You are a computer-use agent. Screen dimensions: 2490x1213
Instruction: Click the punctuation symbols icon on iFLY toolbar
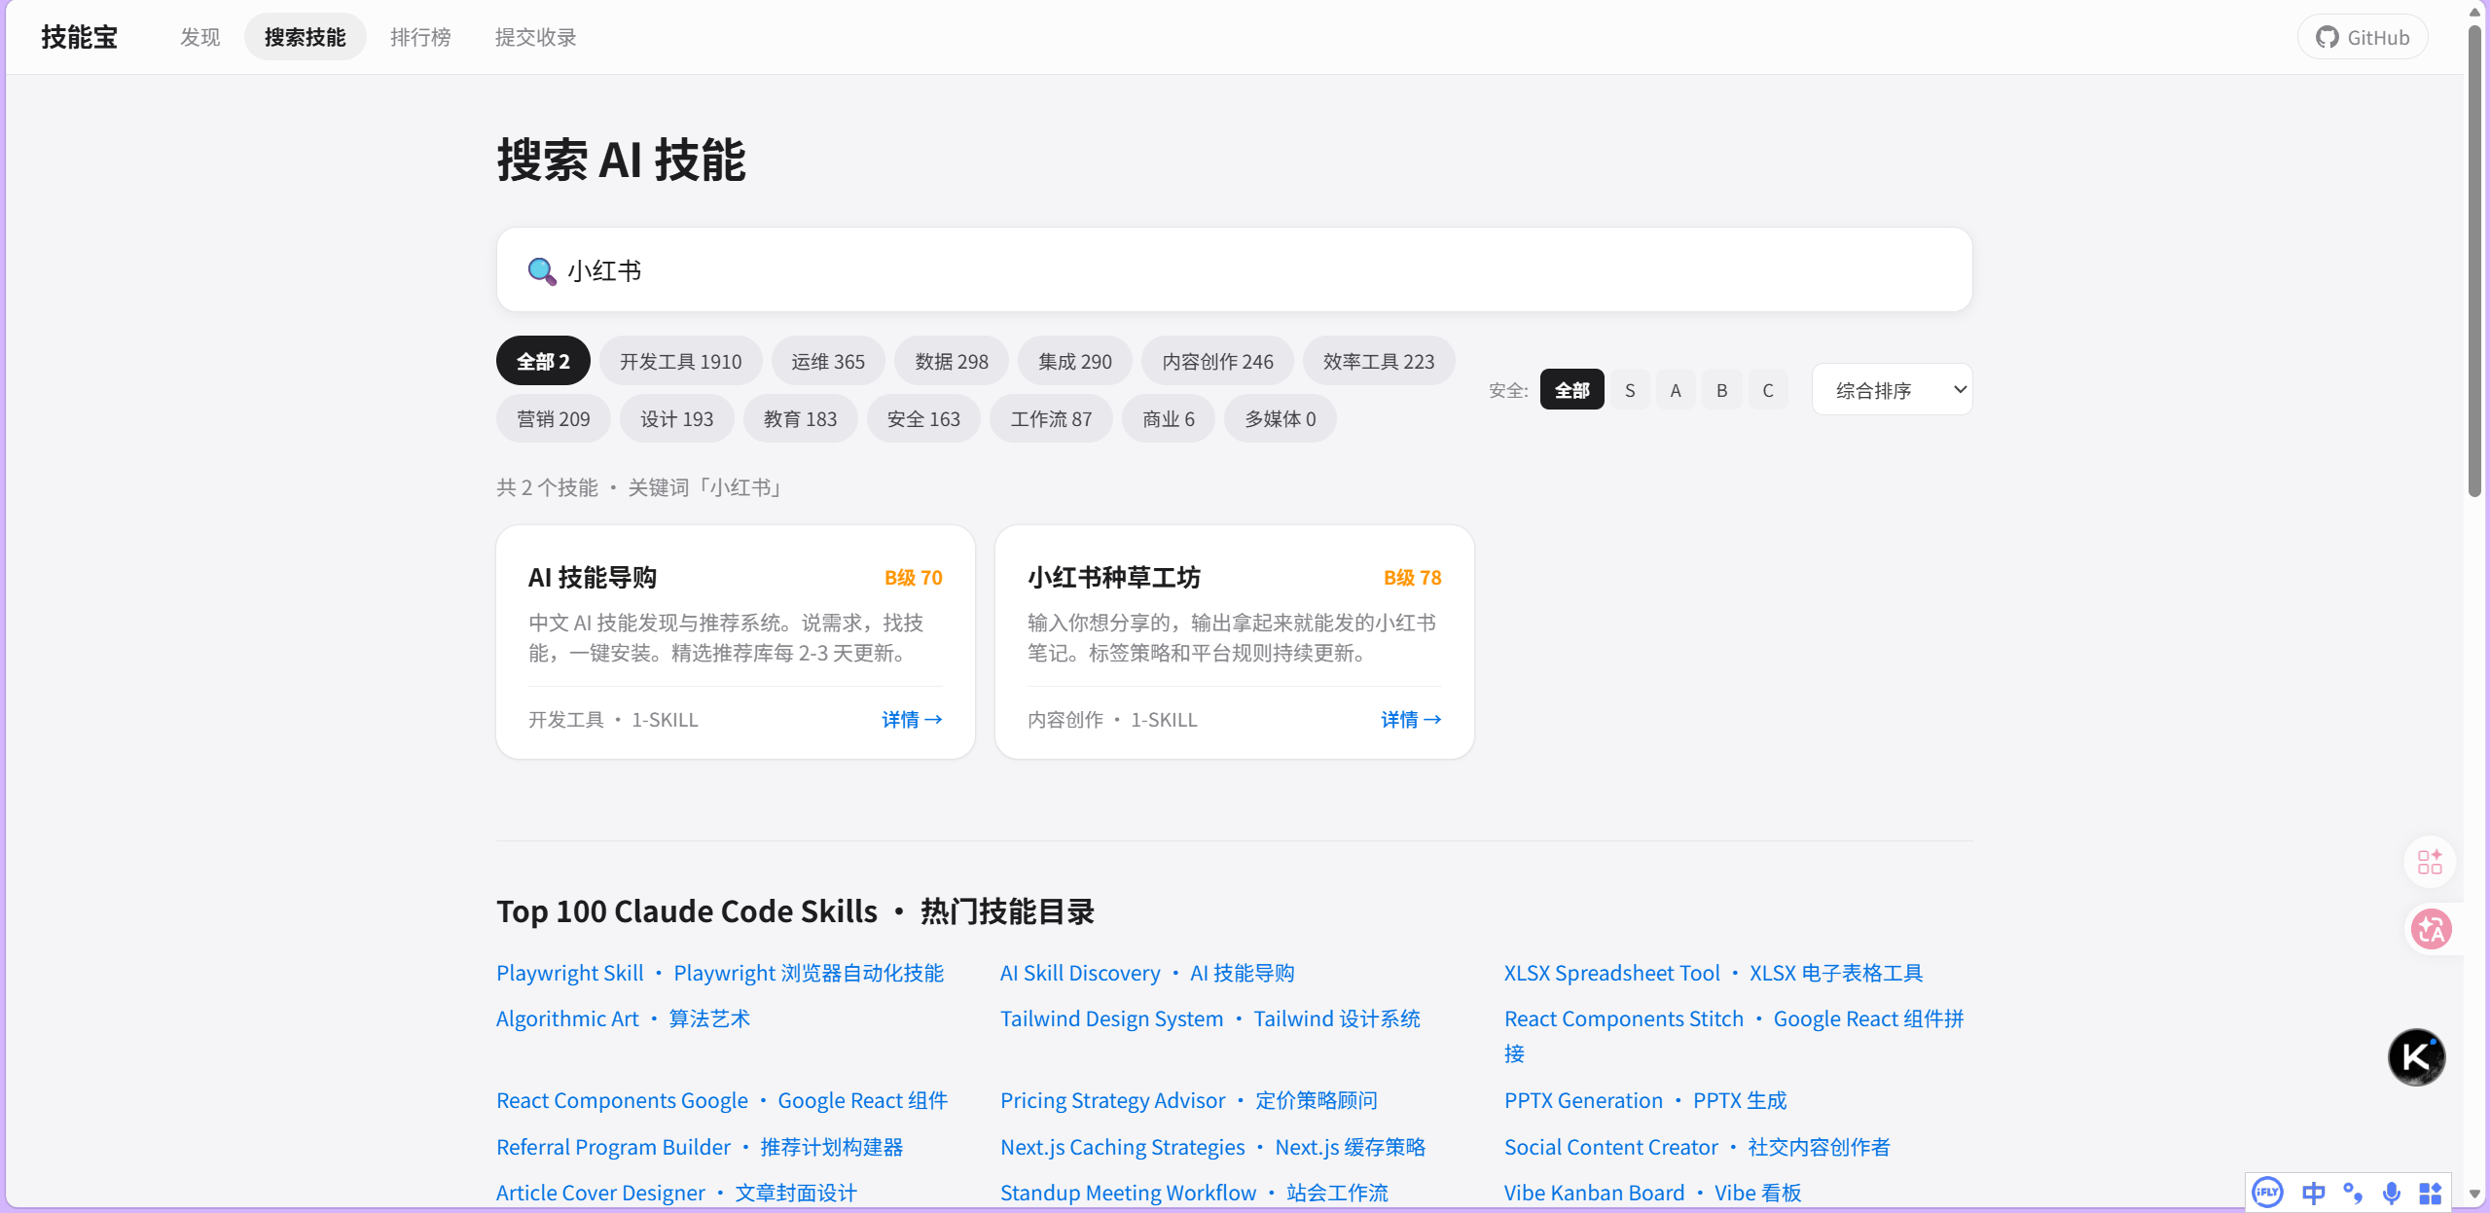pyautogui.click(x=2354, y=1192)
